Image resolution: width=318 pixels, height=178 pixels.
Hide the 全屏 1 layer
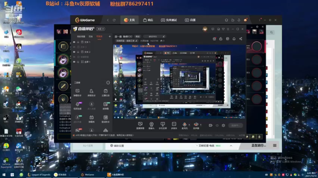tap(74, 62)
